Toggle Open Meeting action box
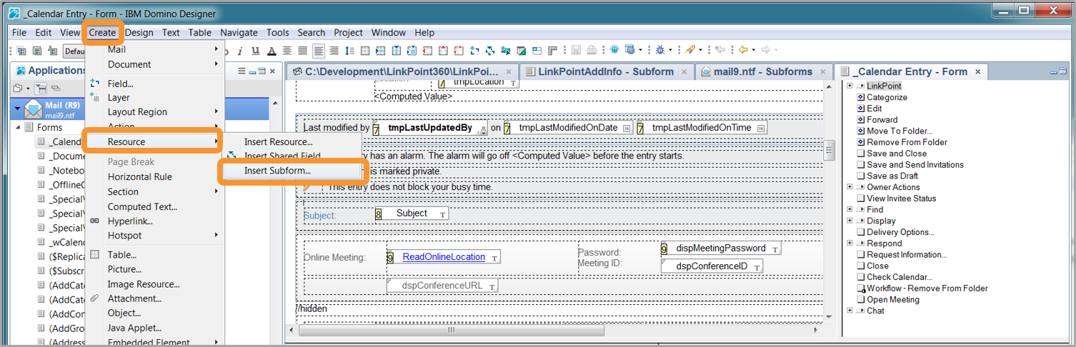This screenshot has height=347, width=1076. point(860,300)
